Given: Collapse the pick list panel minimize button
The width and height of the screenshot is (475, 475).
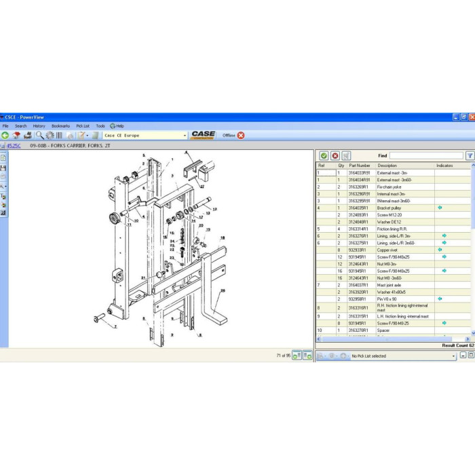Looking at the screenshot, I should [x=463, y=355].
